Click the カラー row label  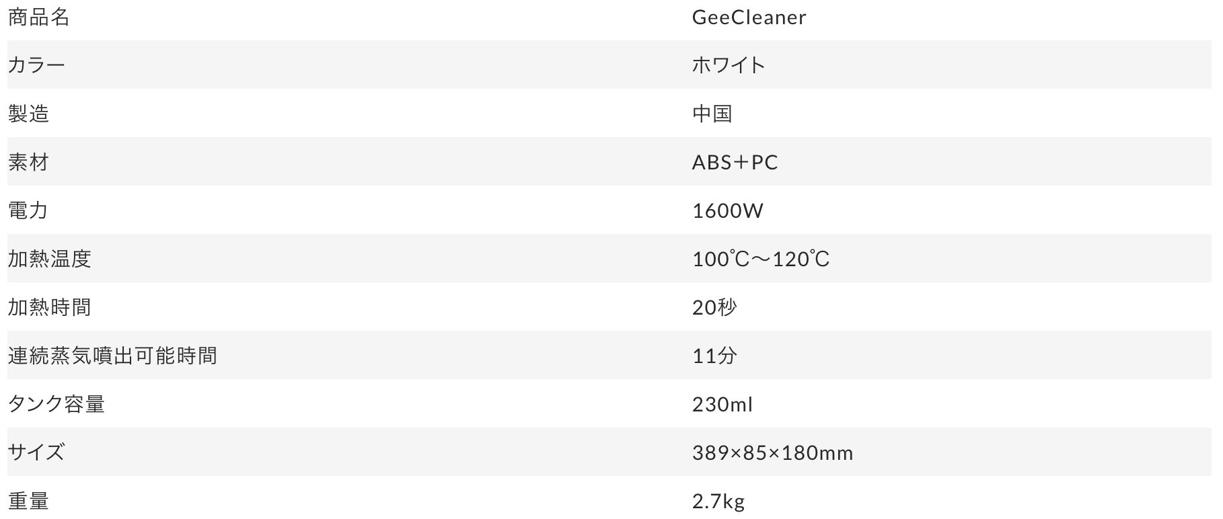click(36, 65)
